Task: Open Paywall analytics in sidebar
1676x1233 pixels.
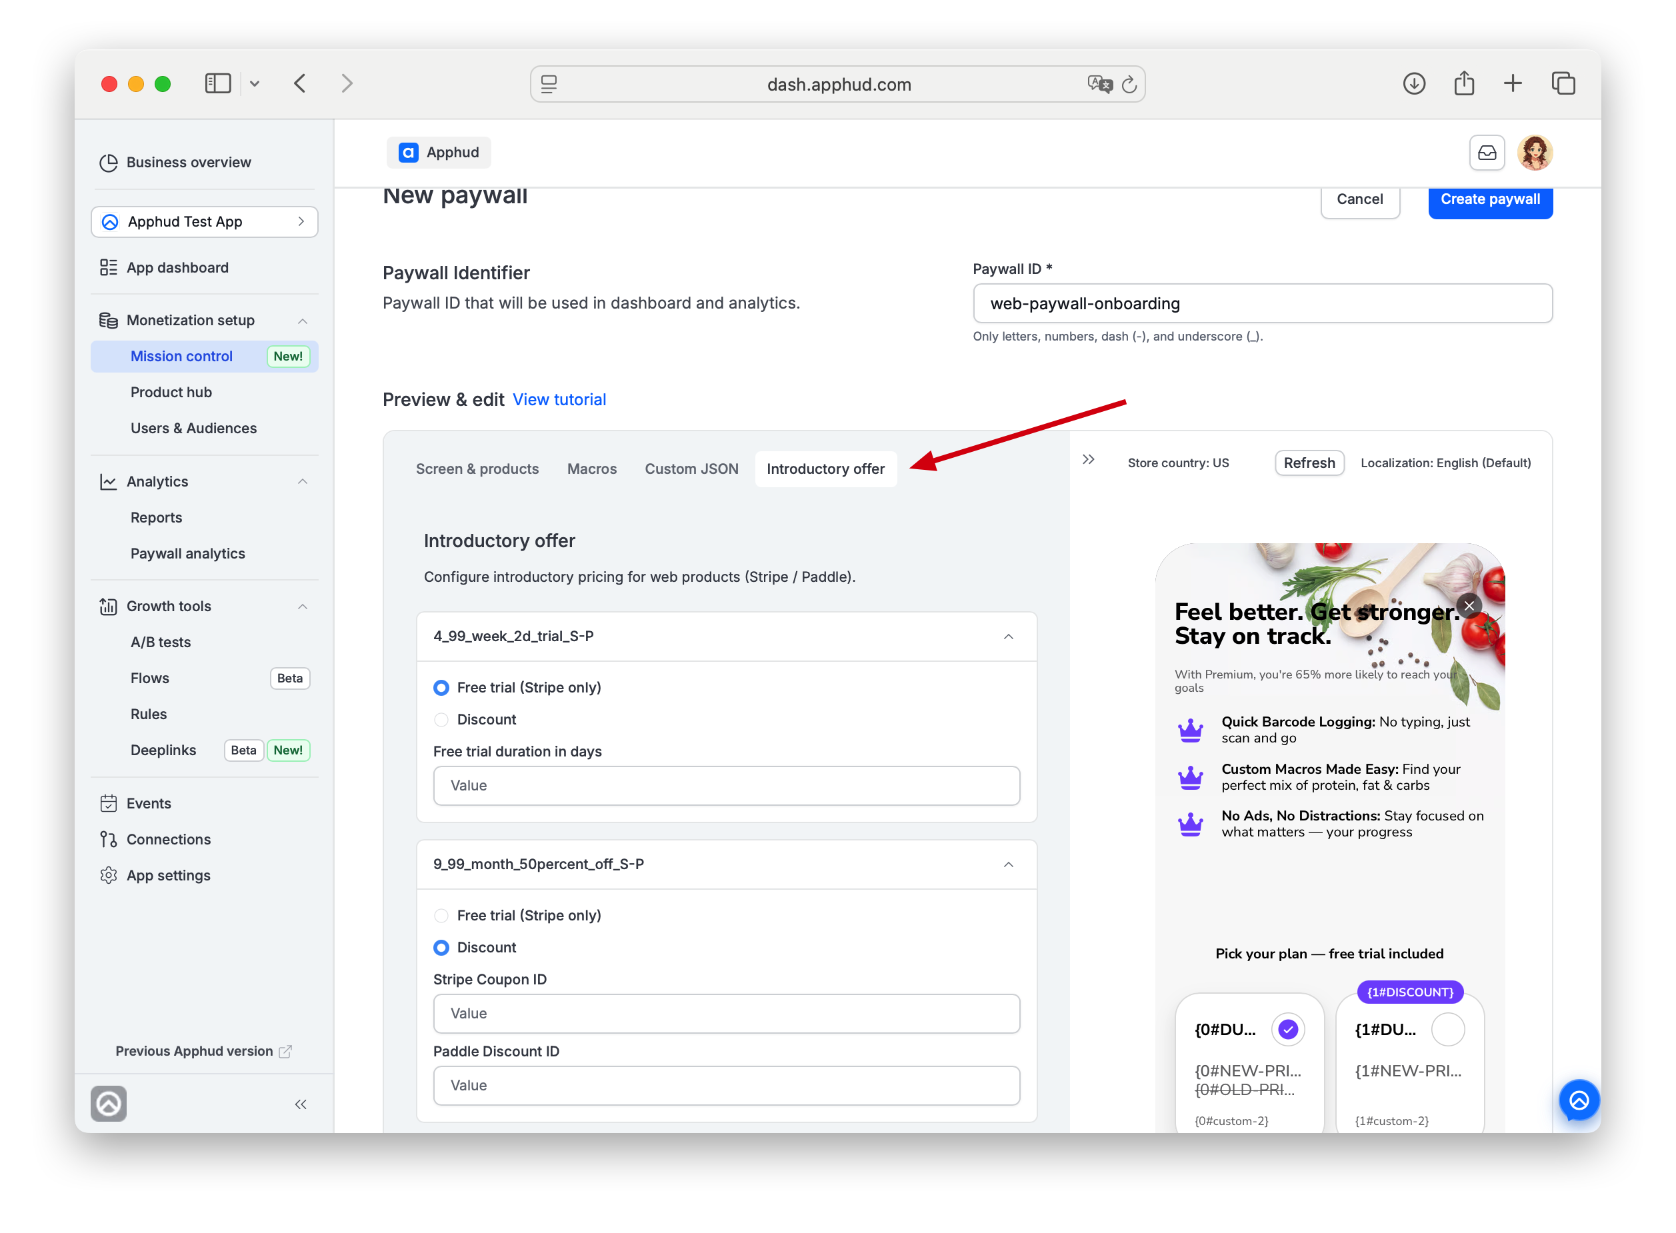Action: click(187, 553)
